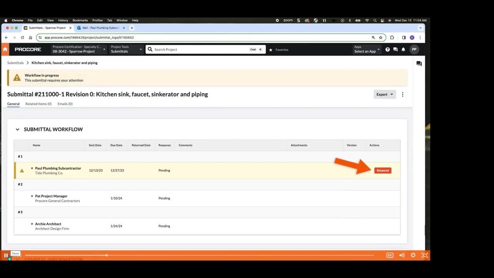Open Procore notifications bell
494x278 pixels.
(x=403, y=49)
